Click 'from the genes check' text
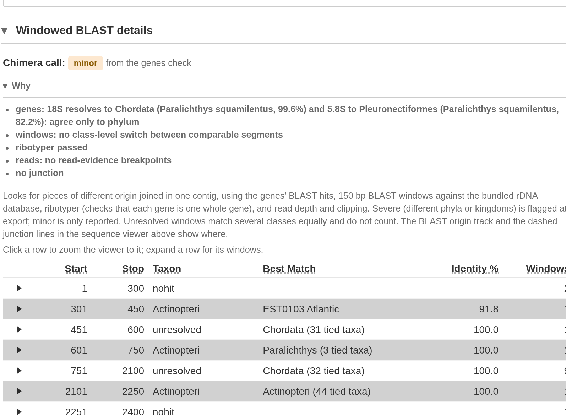The height and width of the screenshot is (416, 566). 148,63
